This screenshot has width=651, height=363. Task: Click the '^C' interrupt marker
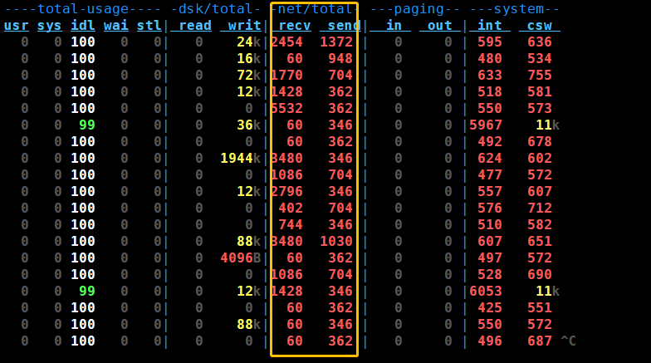pyautogui.click(x=568, y=341)
